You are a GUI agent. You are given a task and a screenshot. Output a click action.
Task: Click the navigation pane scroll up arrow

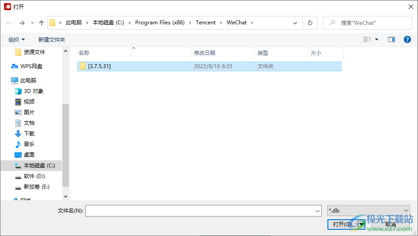tap(65, 51)
